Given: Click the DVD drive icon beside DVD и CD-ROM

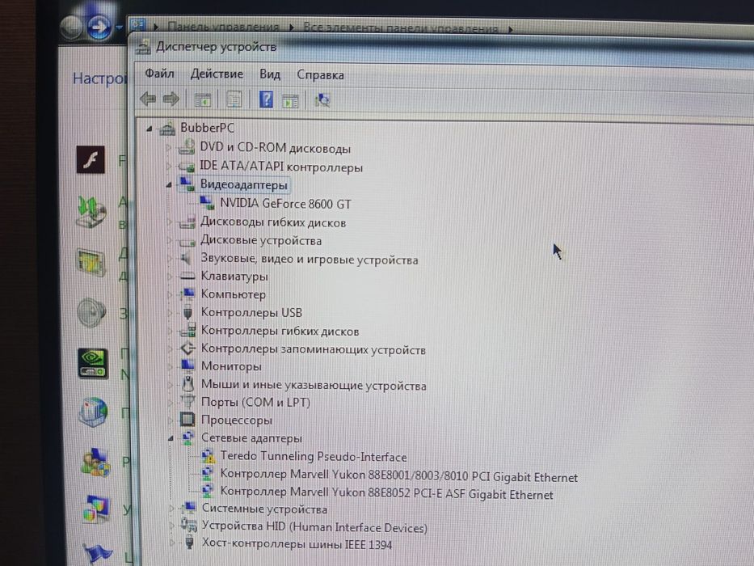Looking at the screenshot, I should click(x=187, y=147).
